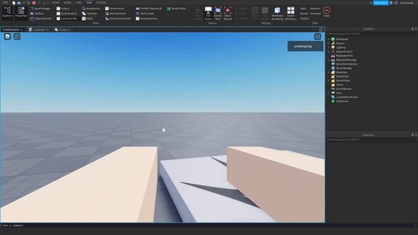Click the share icon in title bar
Image resolution: width=418 pixels, height=235 pixels.
[x=396, y=3]
